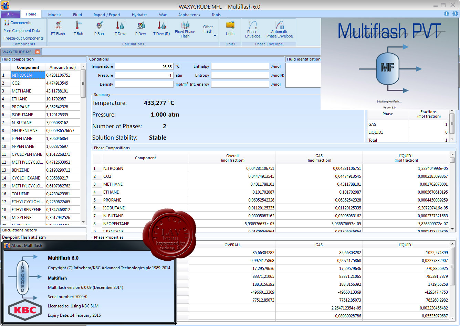Screen dimensions: 460x326
Task: Click the OVERALL header in Phase Properties
Action: pyautogui.click(x=232, y=245)
